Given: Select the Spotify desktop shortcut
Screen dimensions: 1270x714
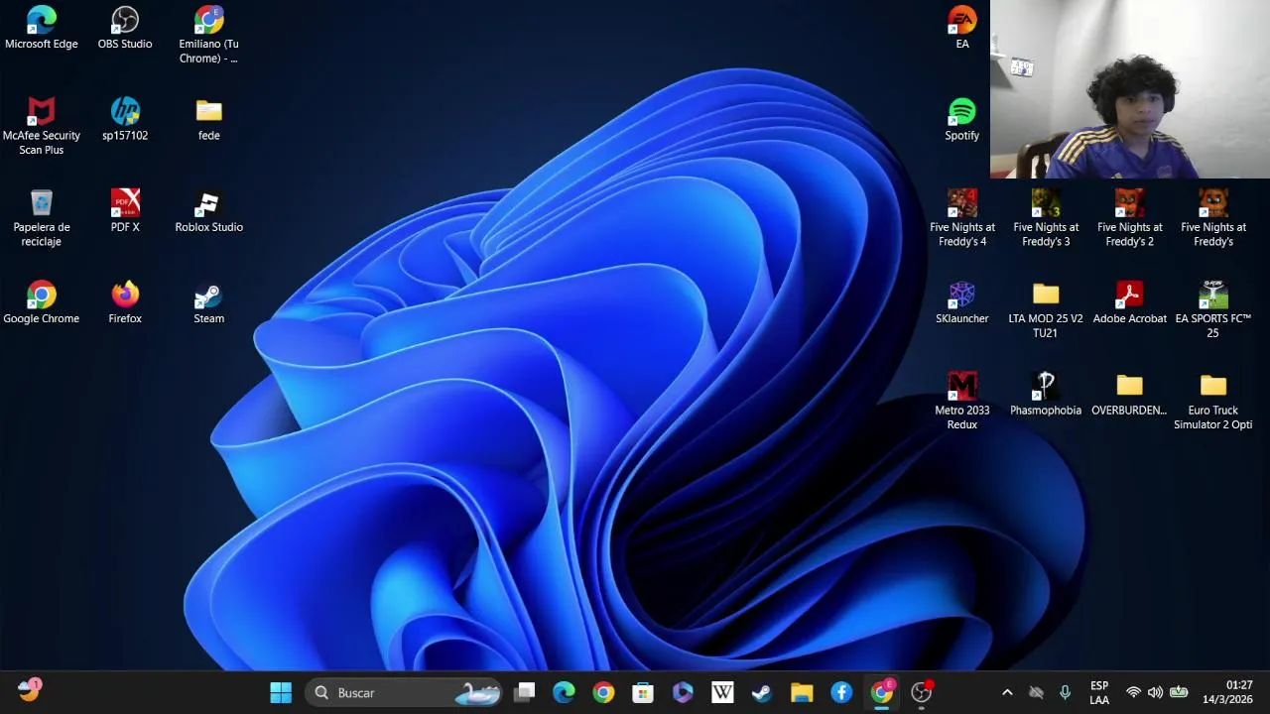Looking at the screenshot, I should [961, 119].
